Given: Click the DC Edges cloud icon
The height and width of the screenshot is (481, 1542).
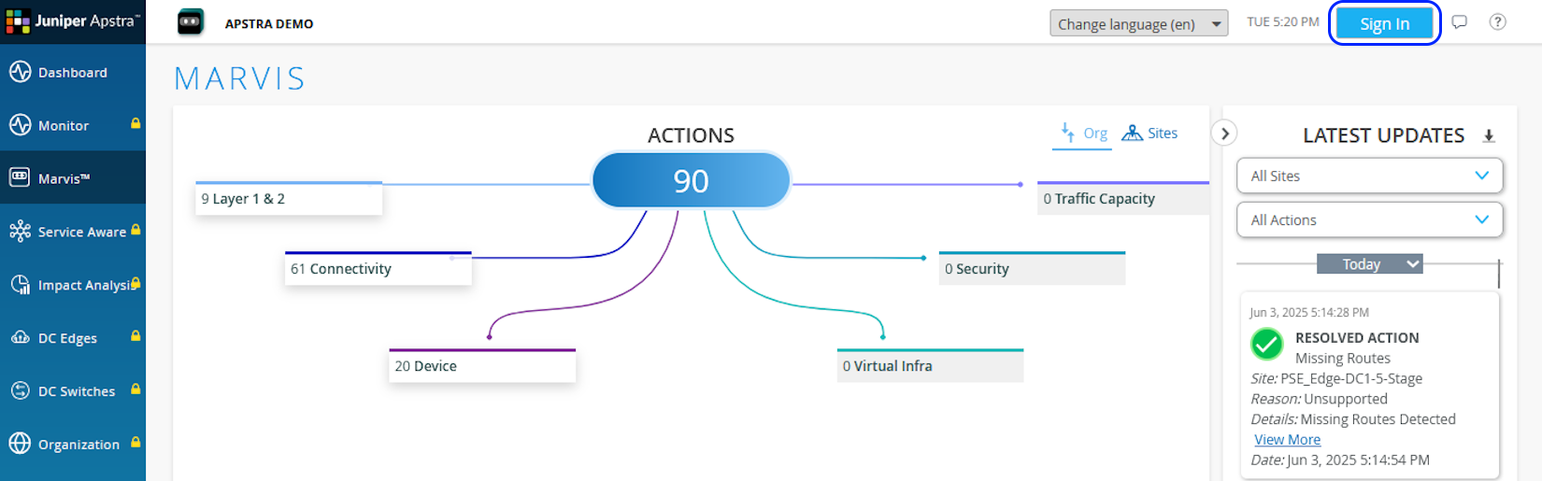Looking at the screenshot, I should click(x=20, y=337).
